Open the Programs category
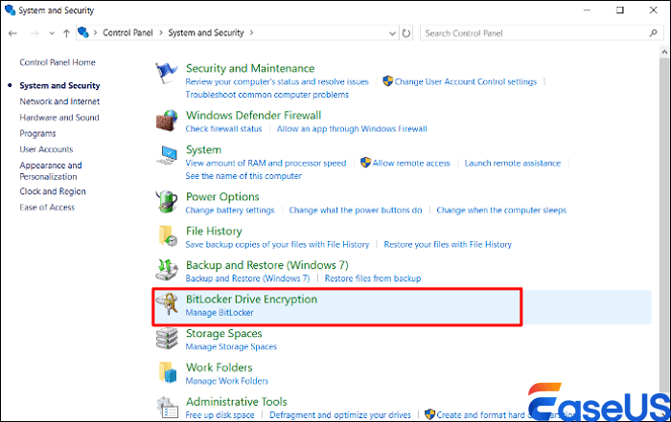671x422 pixels. (x=37, y=134)
